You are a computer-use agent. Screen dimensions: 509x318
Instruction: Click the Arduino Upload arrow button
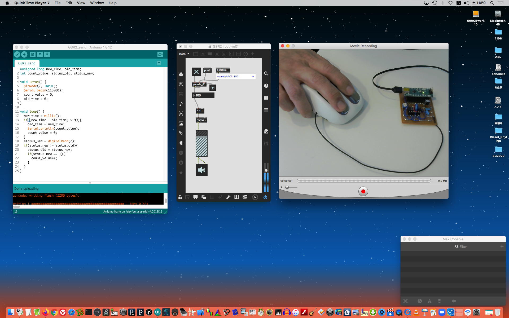[24, 54]
